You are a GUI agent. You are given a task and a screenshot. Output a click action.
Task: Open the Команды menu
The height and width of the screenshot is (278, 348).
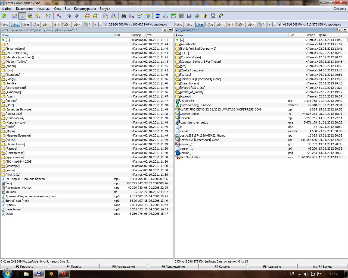43,9
